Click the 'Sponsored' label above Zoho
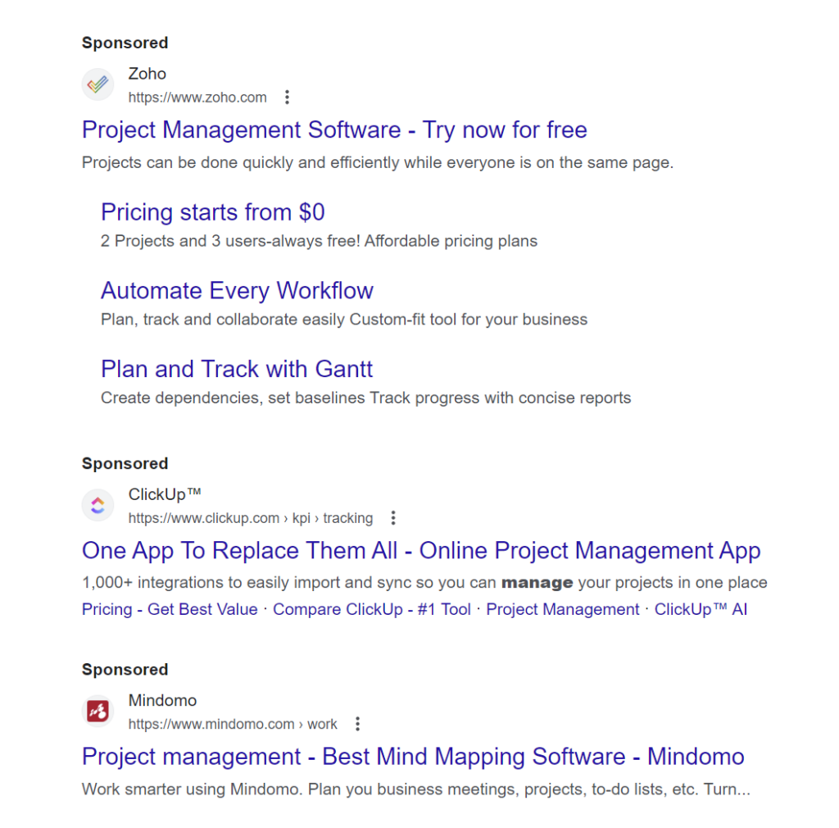The height and width of the screenshot is (828, 839). coord(125,43)
